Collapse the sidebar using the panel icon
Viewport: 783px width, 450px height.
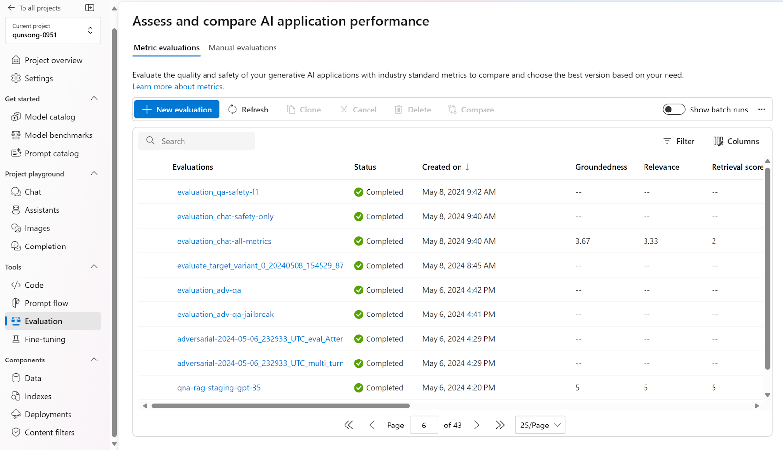click(x=90, y=8)
